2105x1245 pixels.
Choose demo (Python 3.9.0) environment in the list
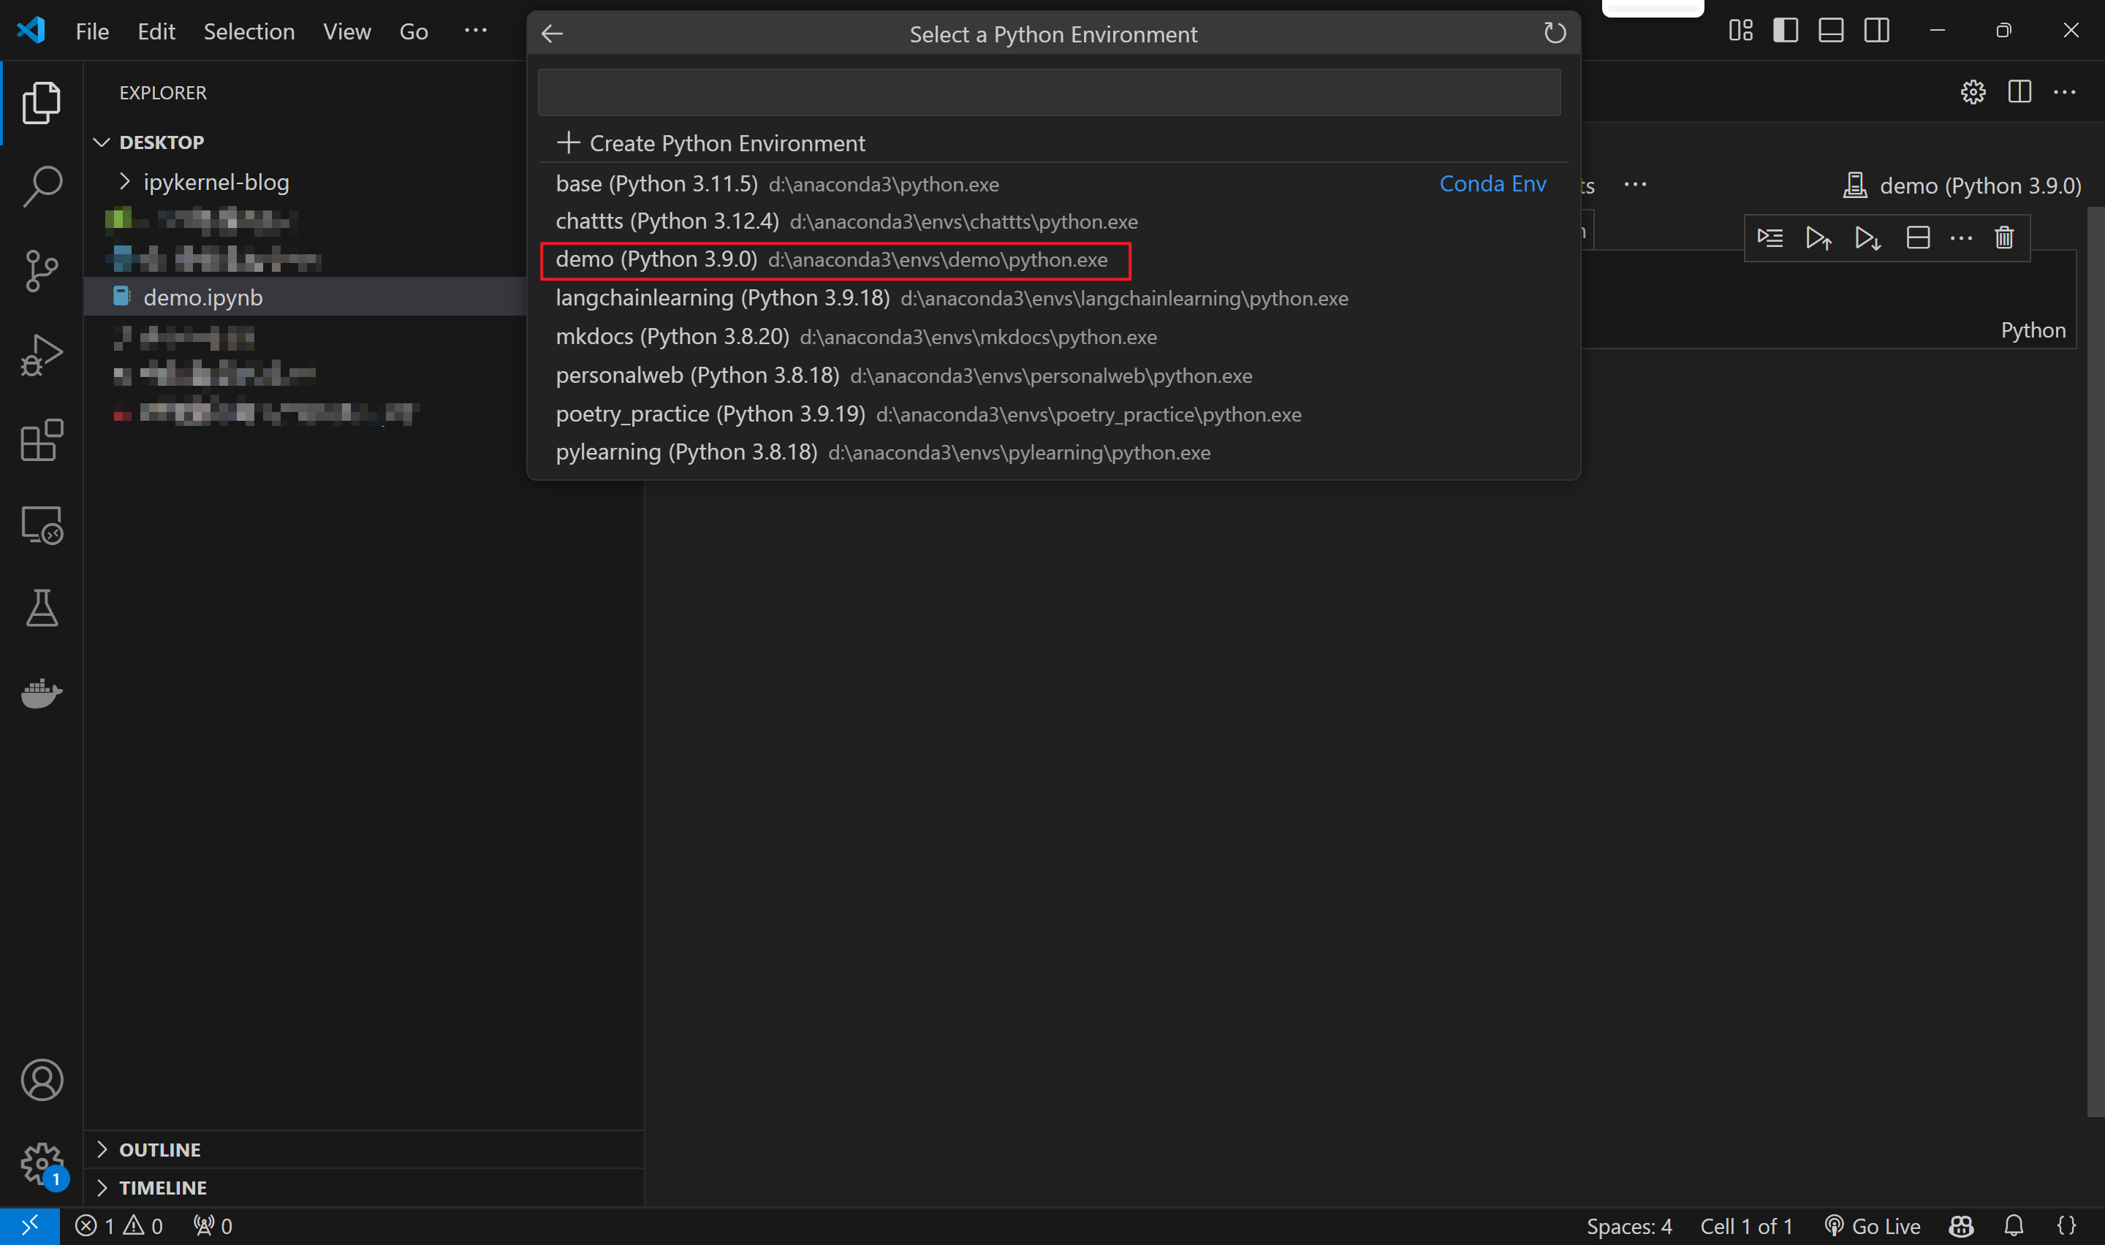click(x=1054, y=260)
